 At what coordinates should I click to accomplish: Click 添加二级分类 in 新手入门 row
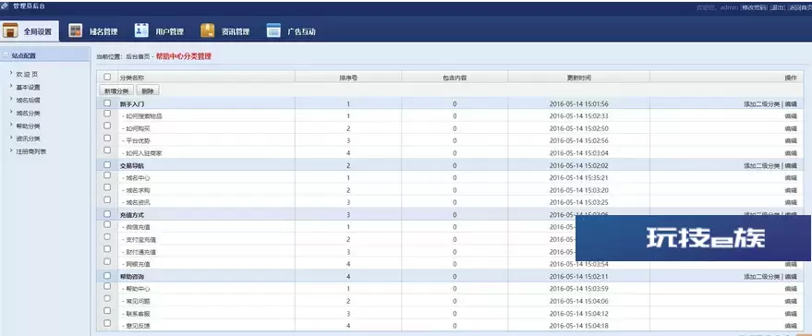(762, 104)
